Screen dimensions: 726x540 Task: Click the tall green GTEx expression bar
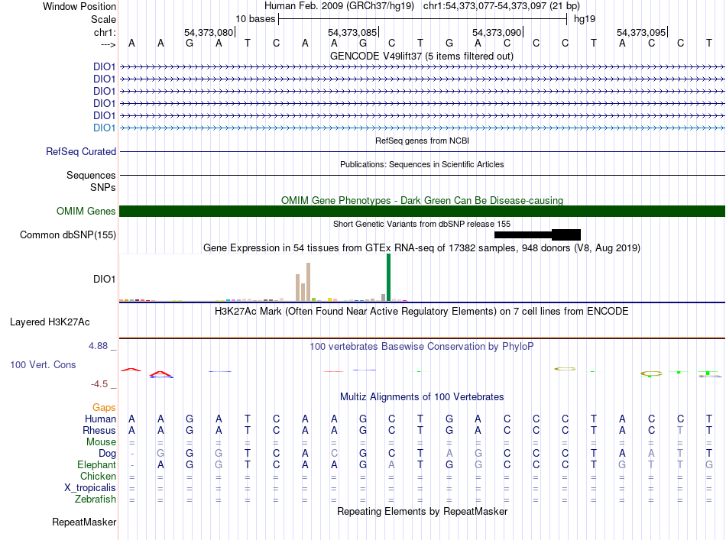[x=388, y=277]
